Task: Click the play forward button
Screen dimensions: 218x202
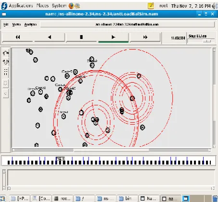Action: [x=113, y=37]
